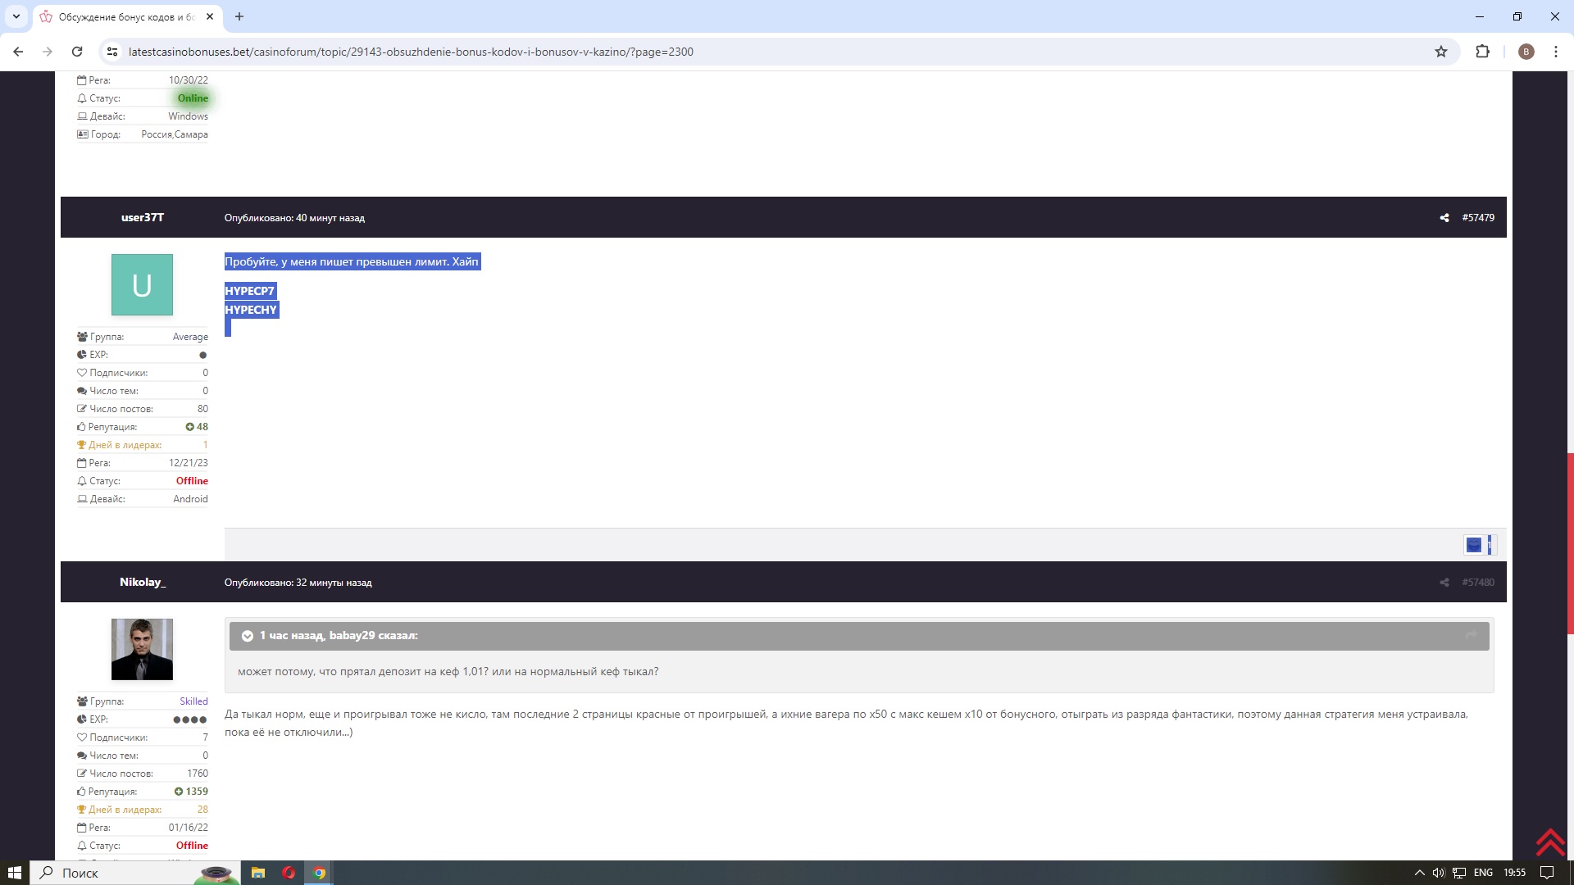This screenshot has height=885, width=1574.
Task: Reload the page
Action: click(x=77, y=52)
